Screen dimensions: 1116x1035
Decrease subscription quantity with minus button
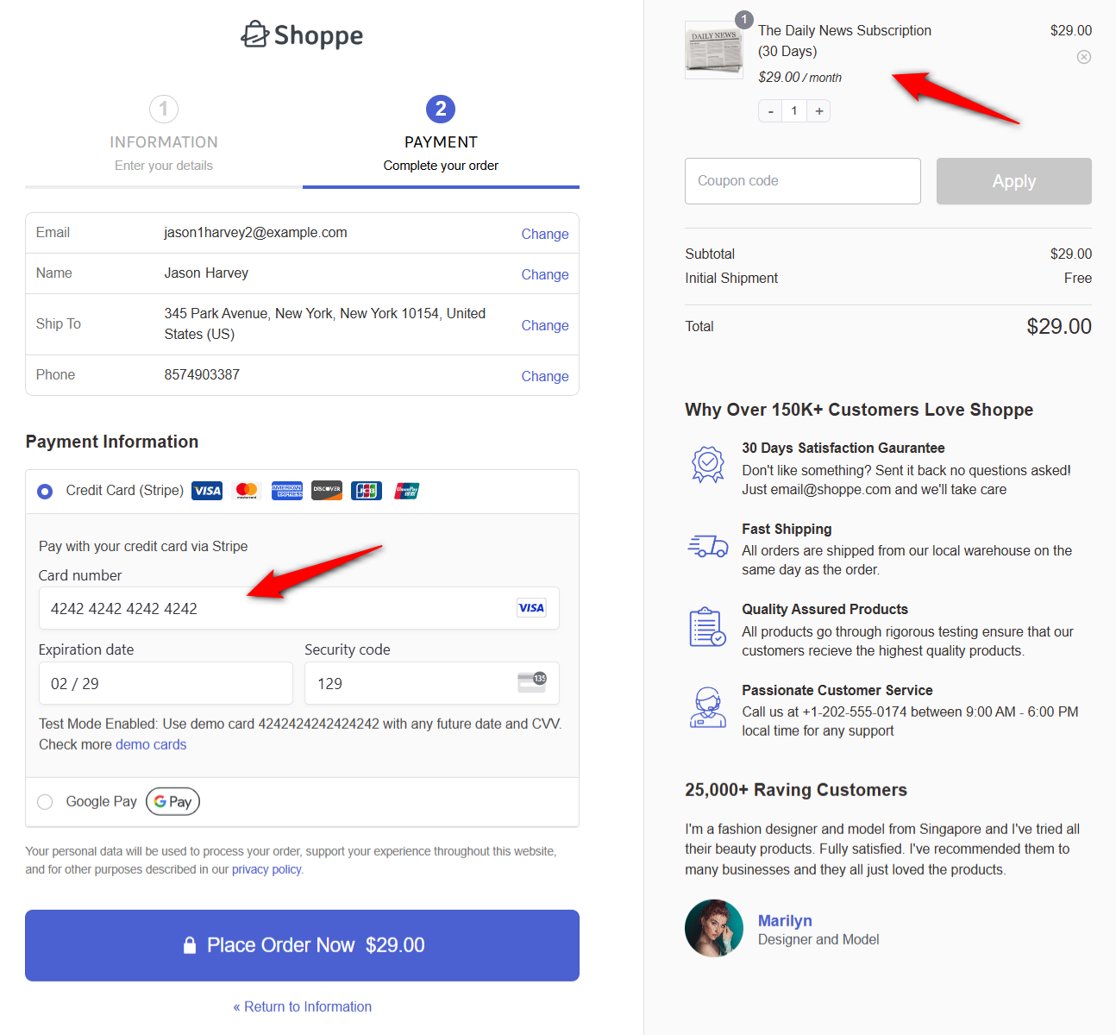(770, 111)
